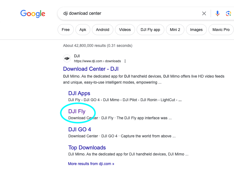Open the DJI Apps sitelink

click(79, 93)
